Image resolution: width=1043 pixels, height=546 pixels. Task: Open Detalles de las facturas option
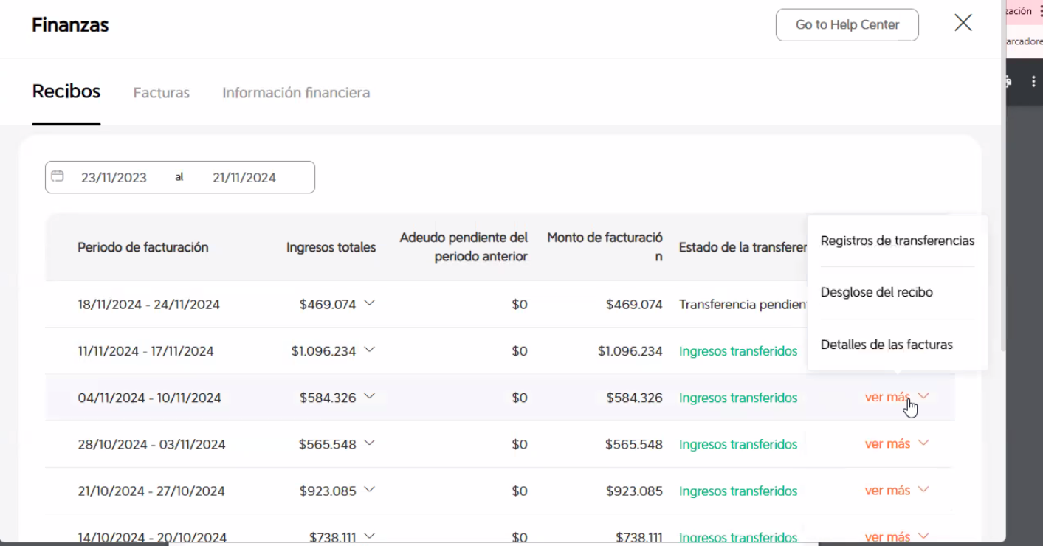[887, 345]
